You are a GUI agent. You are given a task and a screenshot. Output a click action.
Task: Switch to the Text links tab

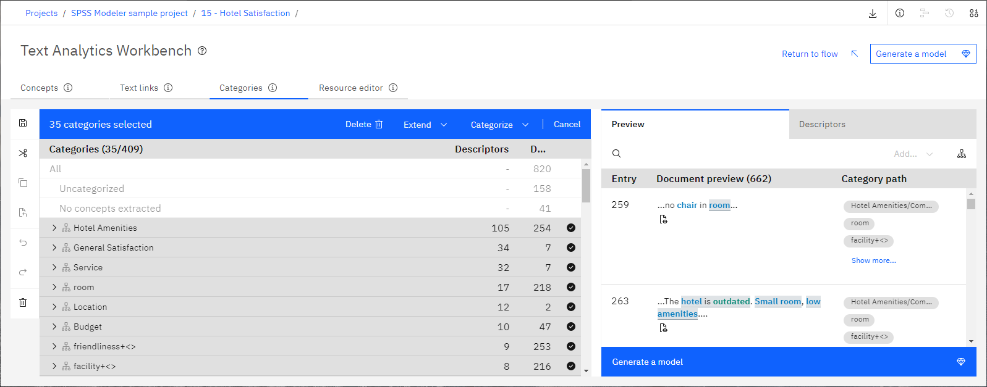[139, 88]
